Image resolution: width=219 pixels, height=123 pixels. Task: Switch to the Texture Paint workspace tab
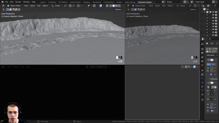pyautogui.click(x=75, y=2)
